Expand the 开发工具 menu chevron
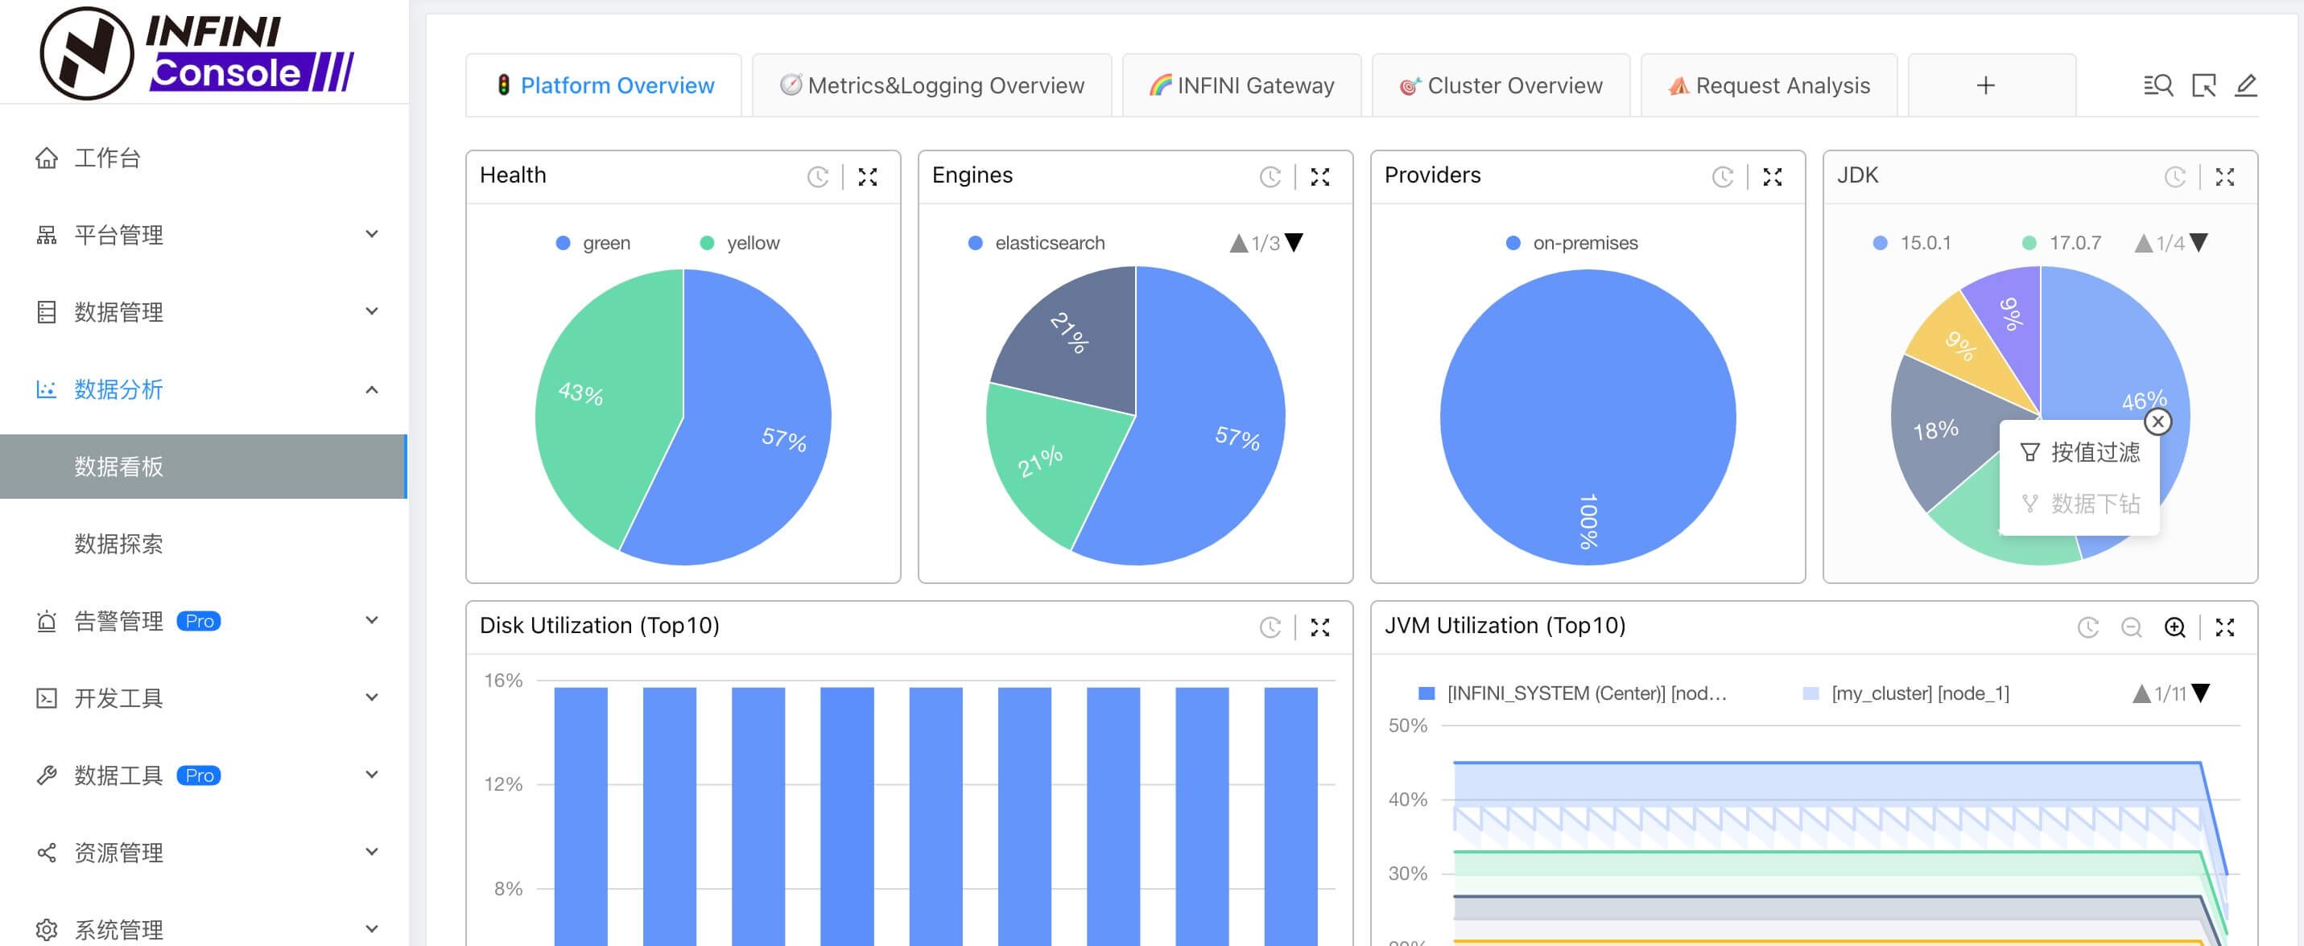 372,697
